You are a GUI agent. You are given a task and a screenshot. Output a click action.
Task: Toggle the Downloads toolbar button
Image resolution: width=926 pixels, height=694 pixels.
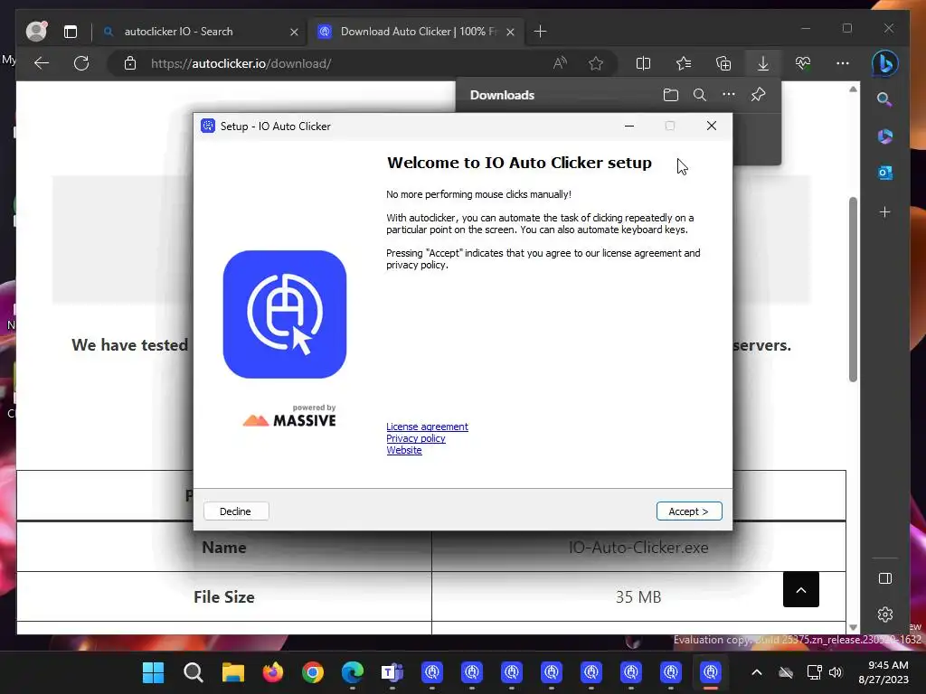tap(763, 63)
